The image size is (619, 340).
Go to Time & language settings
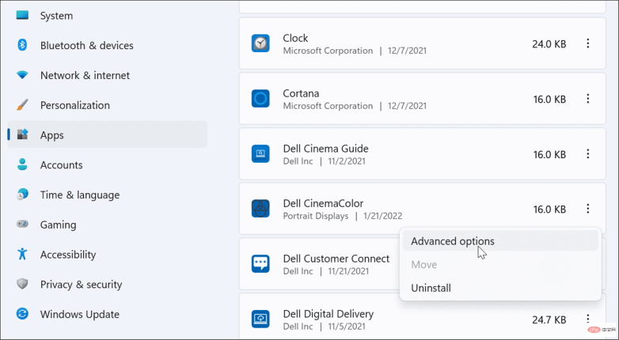click(x=80, y=195)
